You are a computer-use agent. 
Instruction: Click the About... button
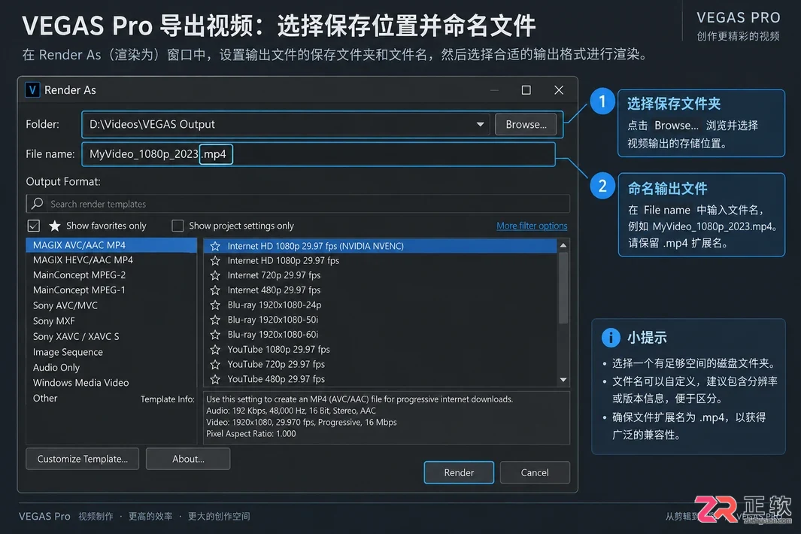(188, 459)
